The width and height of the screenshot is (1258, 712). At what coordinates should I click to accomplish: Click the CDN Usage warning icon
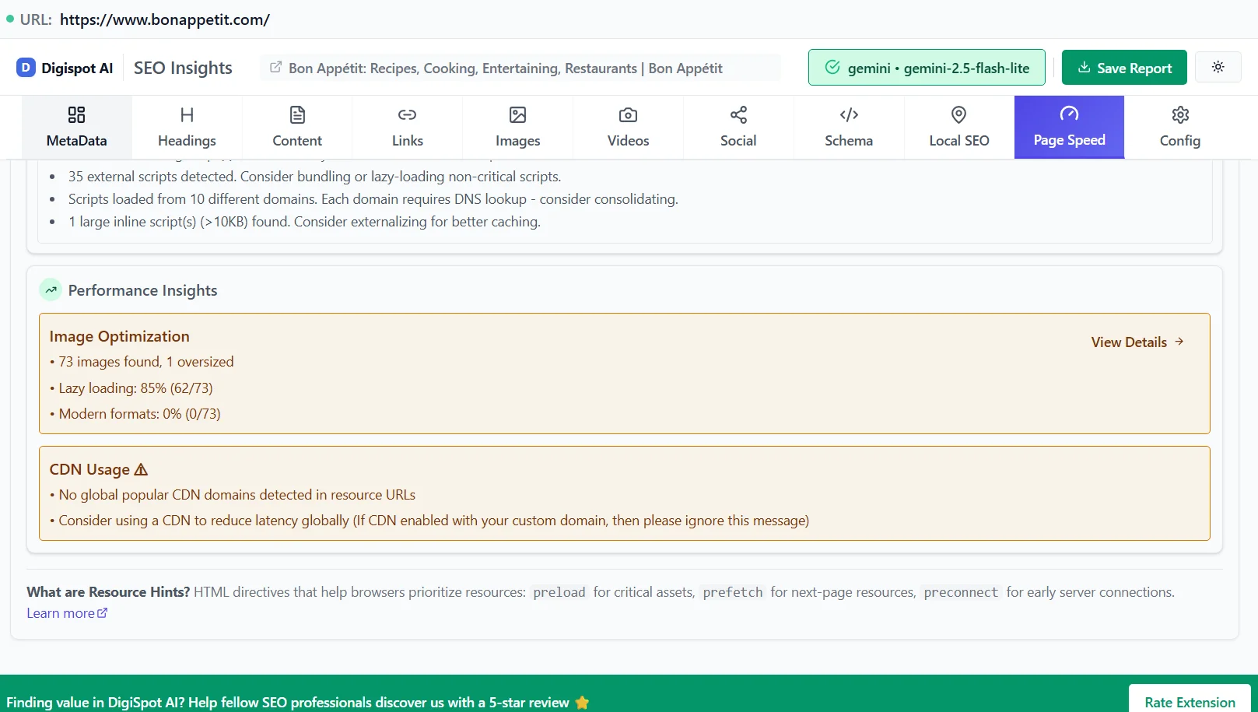click(141, 470)
